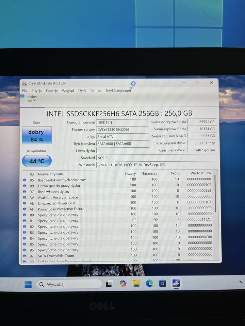
Task: Click the blue status dot for attribute B2
Action: click(24, 227)
